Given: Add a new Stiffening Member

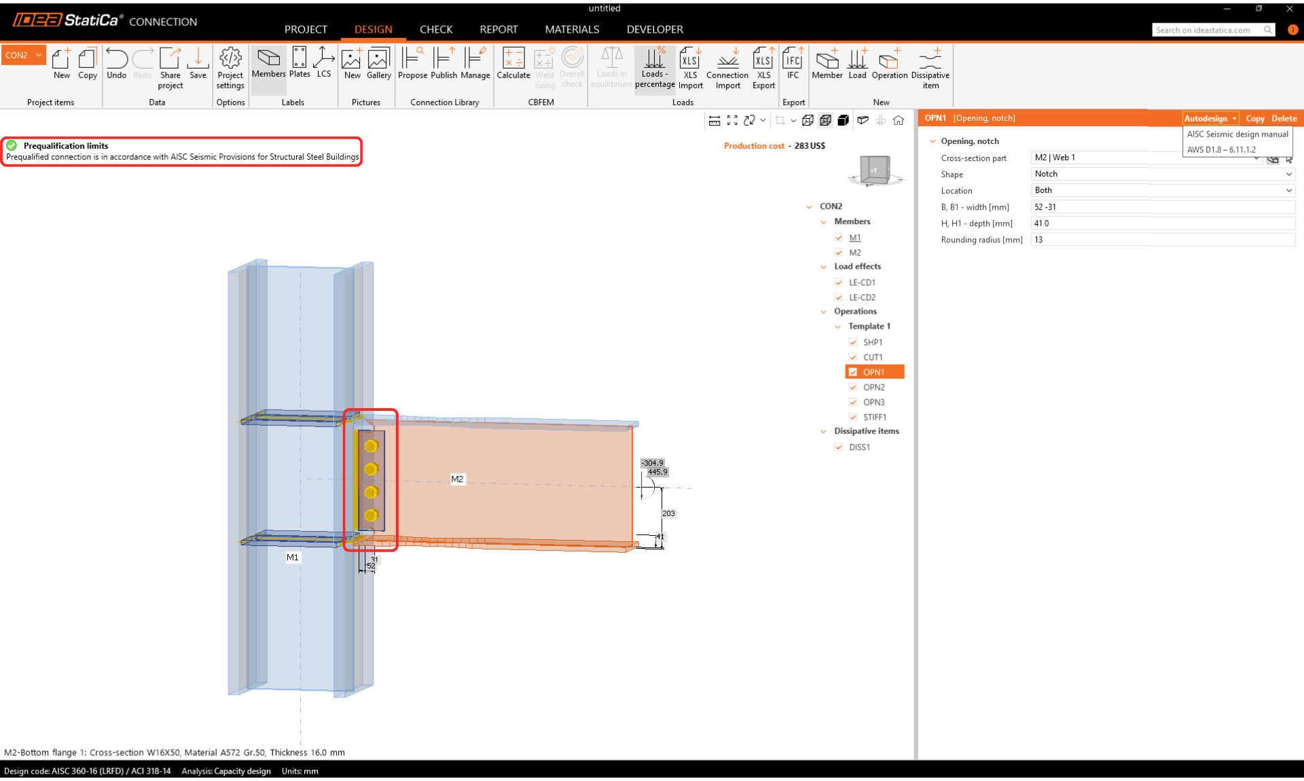Looking at the screenshot, I should pyautogui.click(x=827, y=63).
